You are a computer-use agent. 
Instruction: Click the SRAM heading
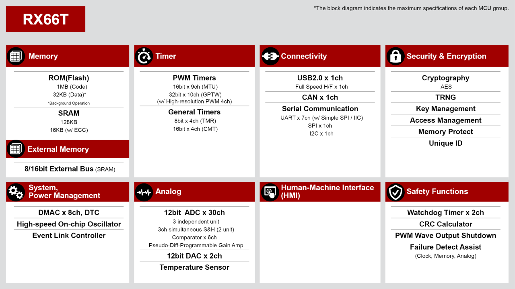[69, 113]
